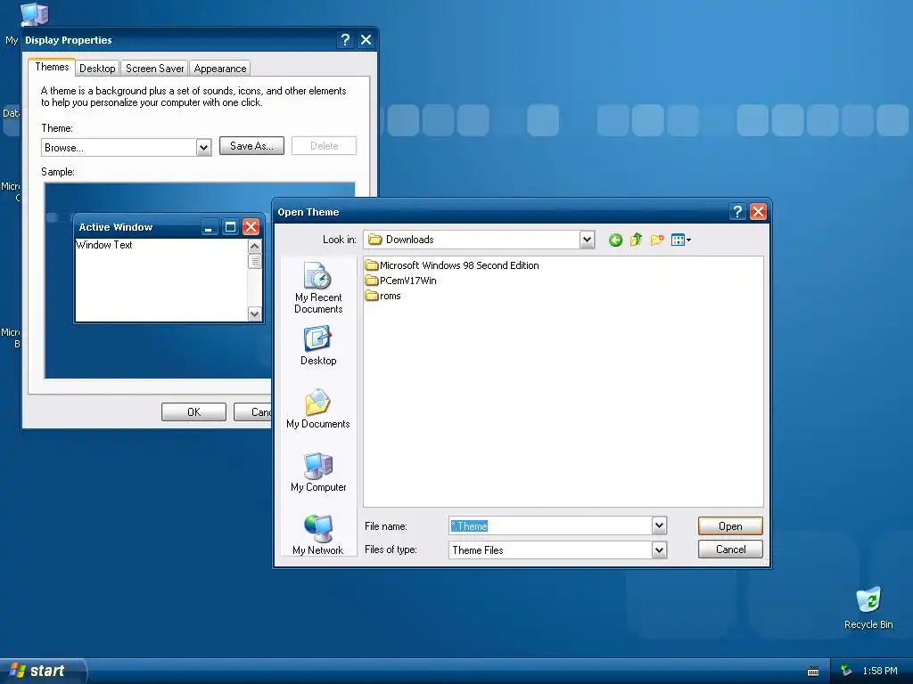Select the Microsoft Windows 98 Second Edition folder
The height and width of the screenshot is (684, 913).
[x=452, y=265]
